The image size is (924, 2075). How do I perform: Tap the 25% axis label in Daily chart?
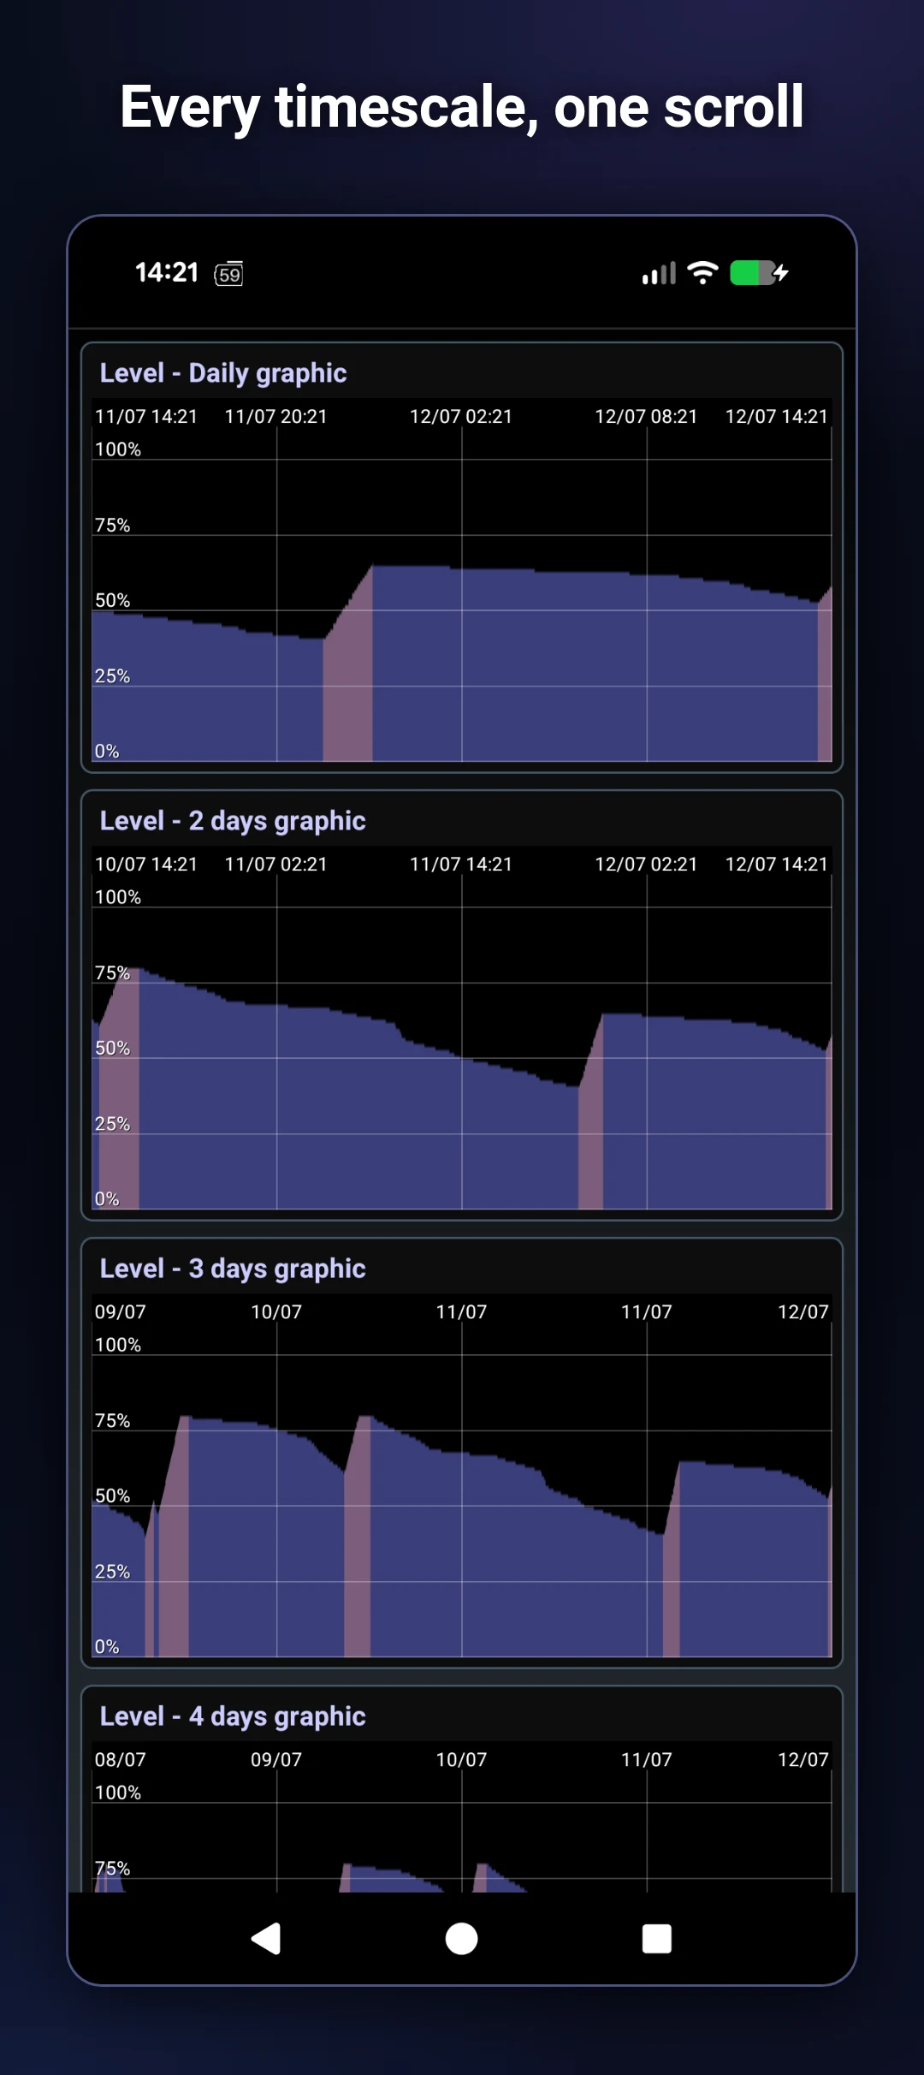113,676
